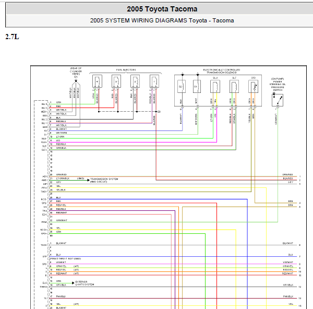Click pin 24 "YEL/BLK" wire label
Screen dimensions: 313x309
point(61,190)
